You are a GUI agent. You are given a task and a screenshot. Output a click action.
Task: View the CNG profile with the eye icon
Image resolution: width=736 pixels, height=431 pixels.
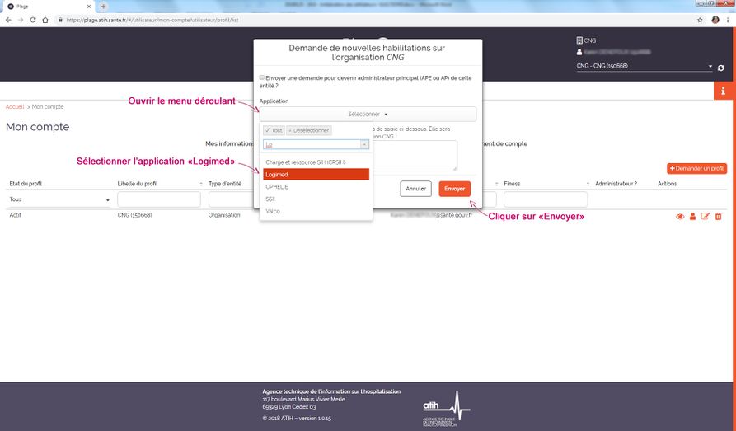pos(680,217)
